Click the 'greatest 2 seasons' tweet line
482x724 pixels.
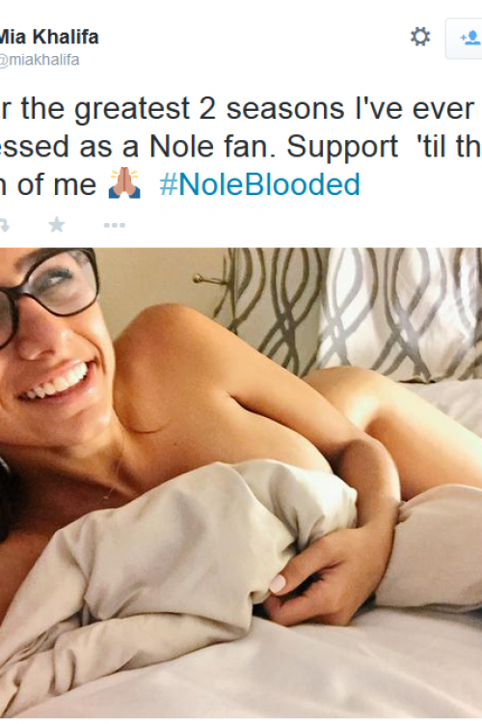point(237,109)
